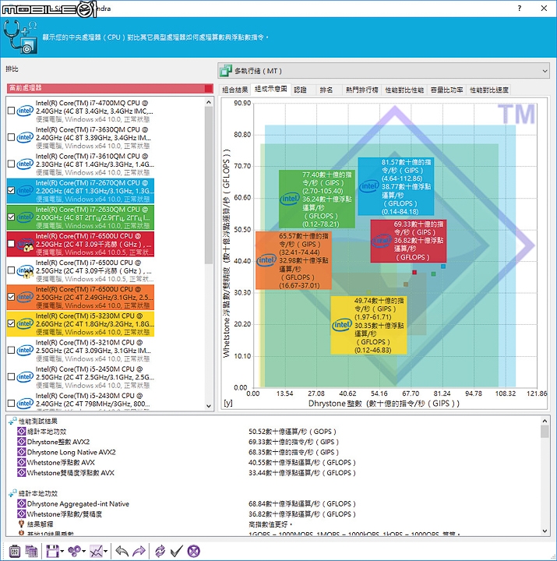Click results panel scroll-down arrow
Viewport: 557px width, 561px height.
point(545,531)
